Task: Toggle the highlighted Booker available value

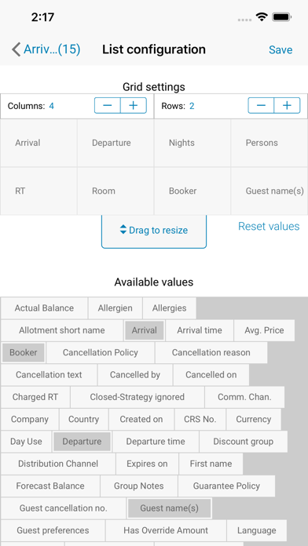Action: pyautogui.click(x=24, y=353)
